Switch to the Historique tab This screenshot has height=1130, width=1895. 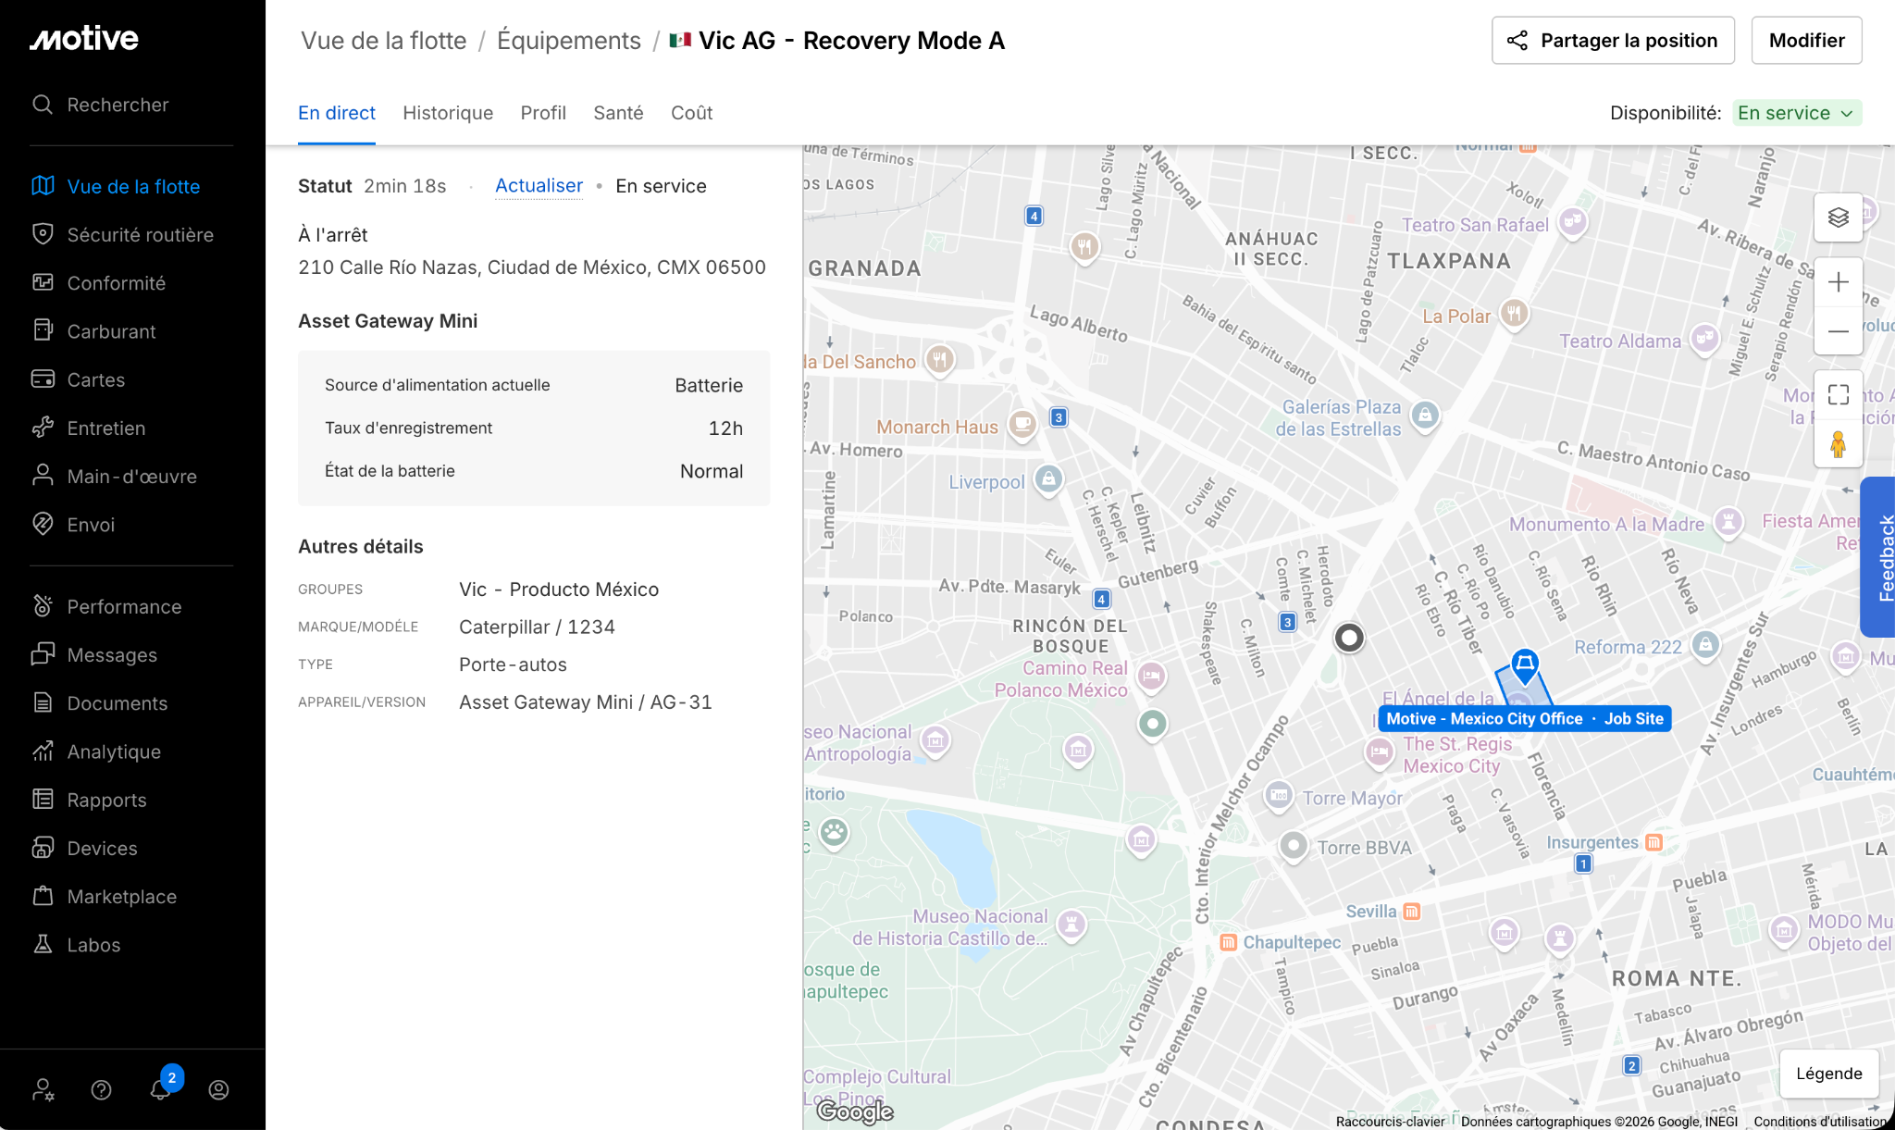[x=448, y=113]
